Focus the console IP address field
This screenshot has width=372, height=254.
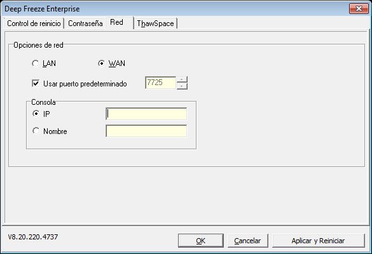tap(146, 114)
